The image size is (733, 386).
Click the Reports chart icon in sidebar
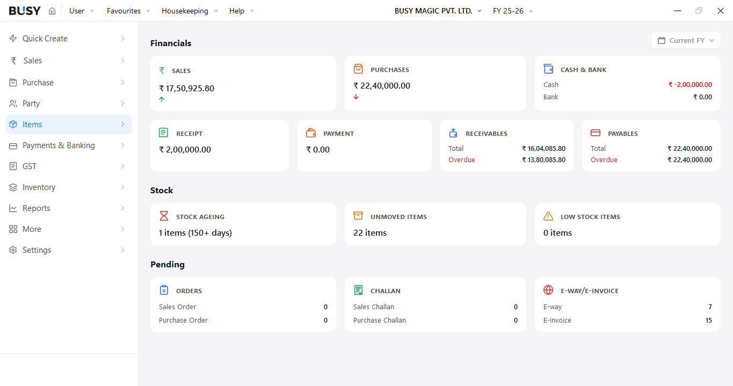[13, 208]
